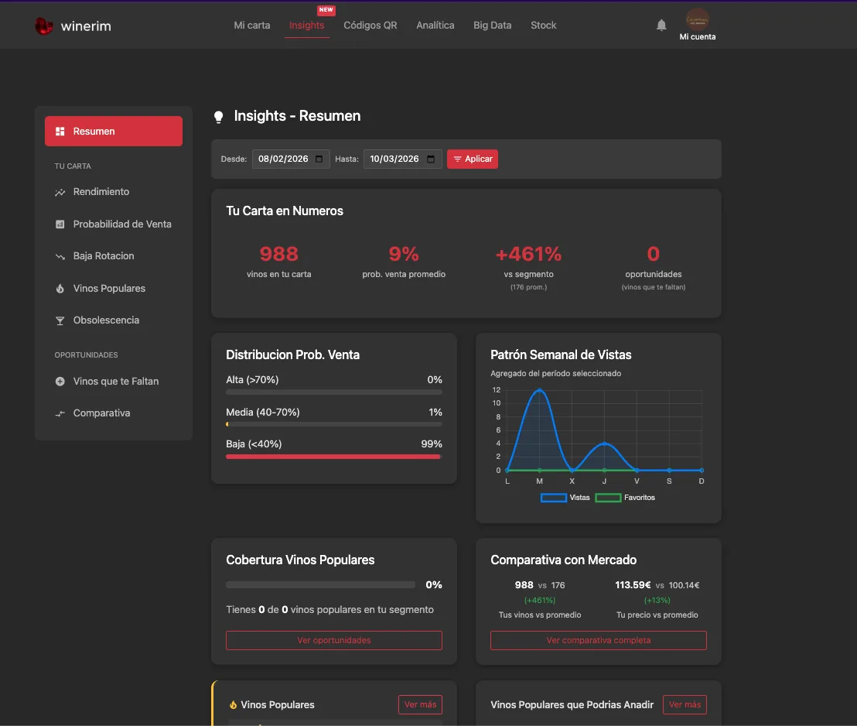Viewport: 857px width, 726px height.
Task: Go to the Códigos QR tab
Action: pyautogui.click(x=370, y=26)
